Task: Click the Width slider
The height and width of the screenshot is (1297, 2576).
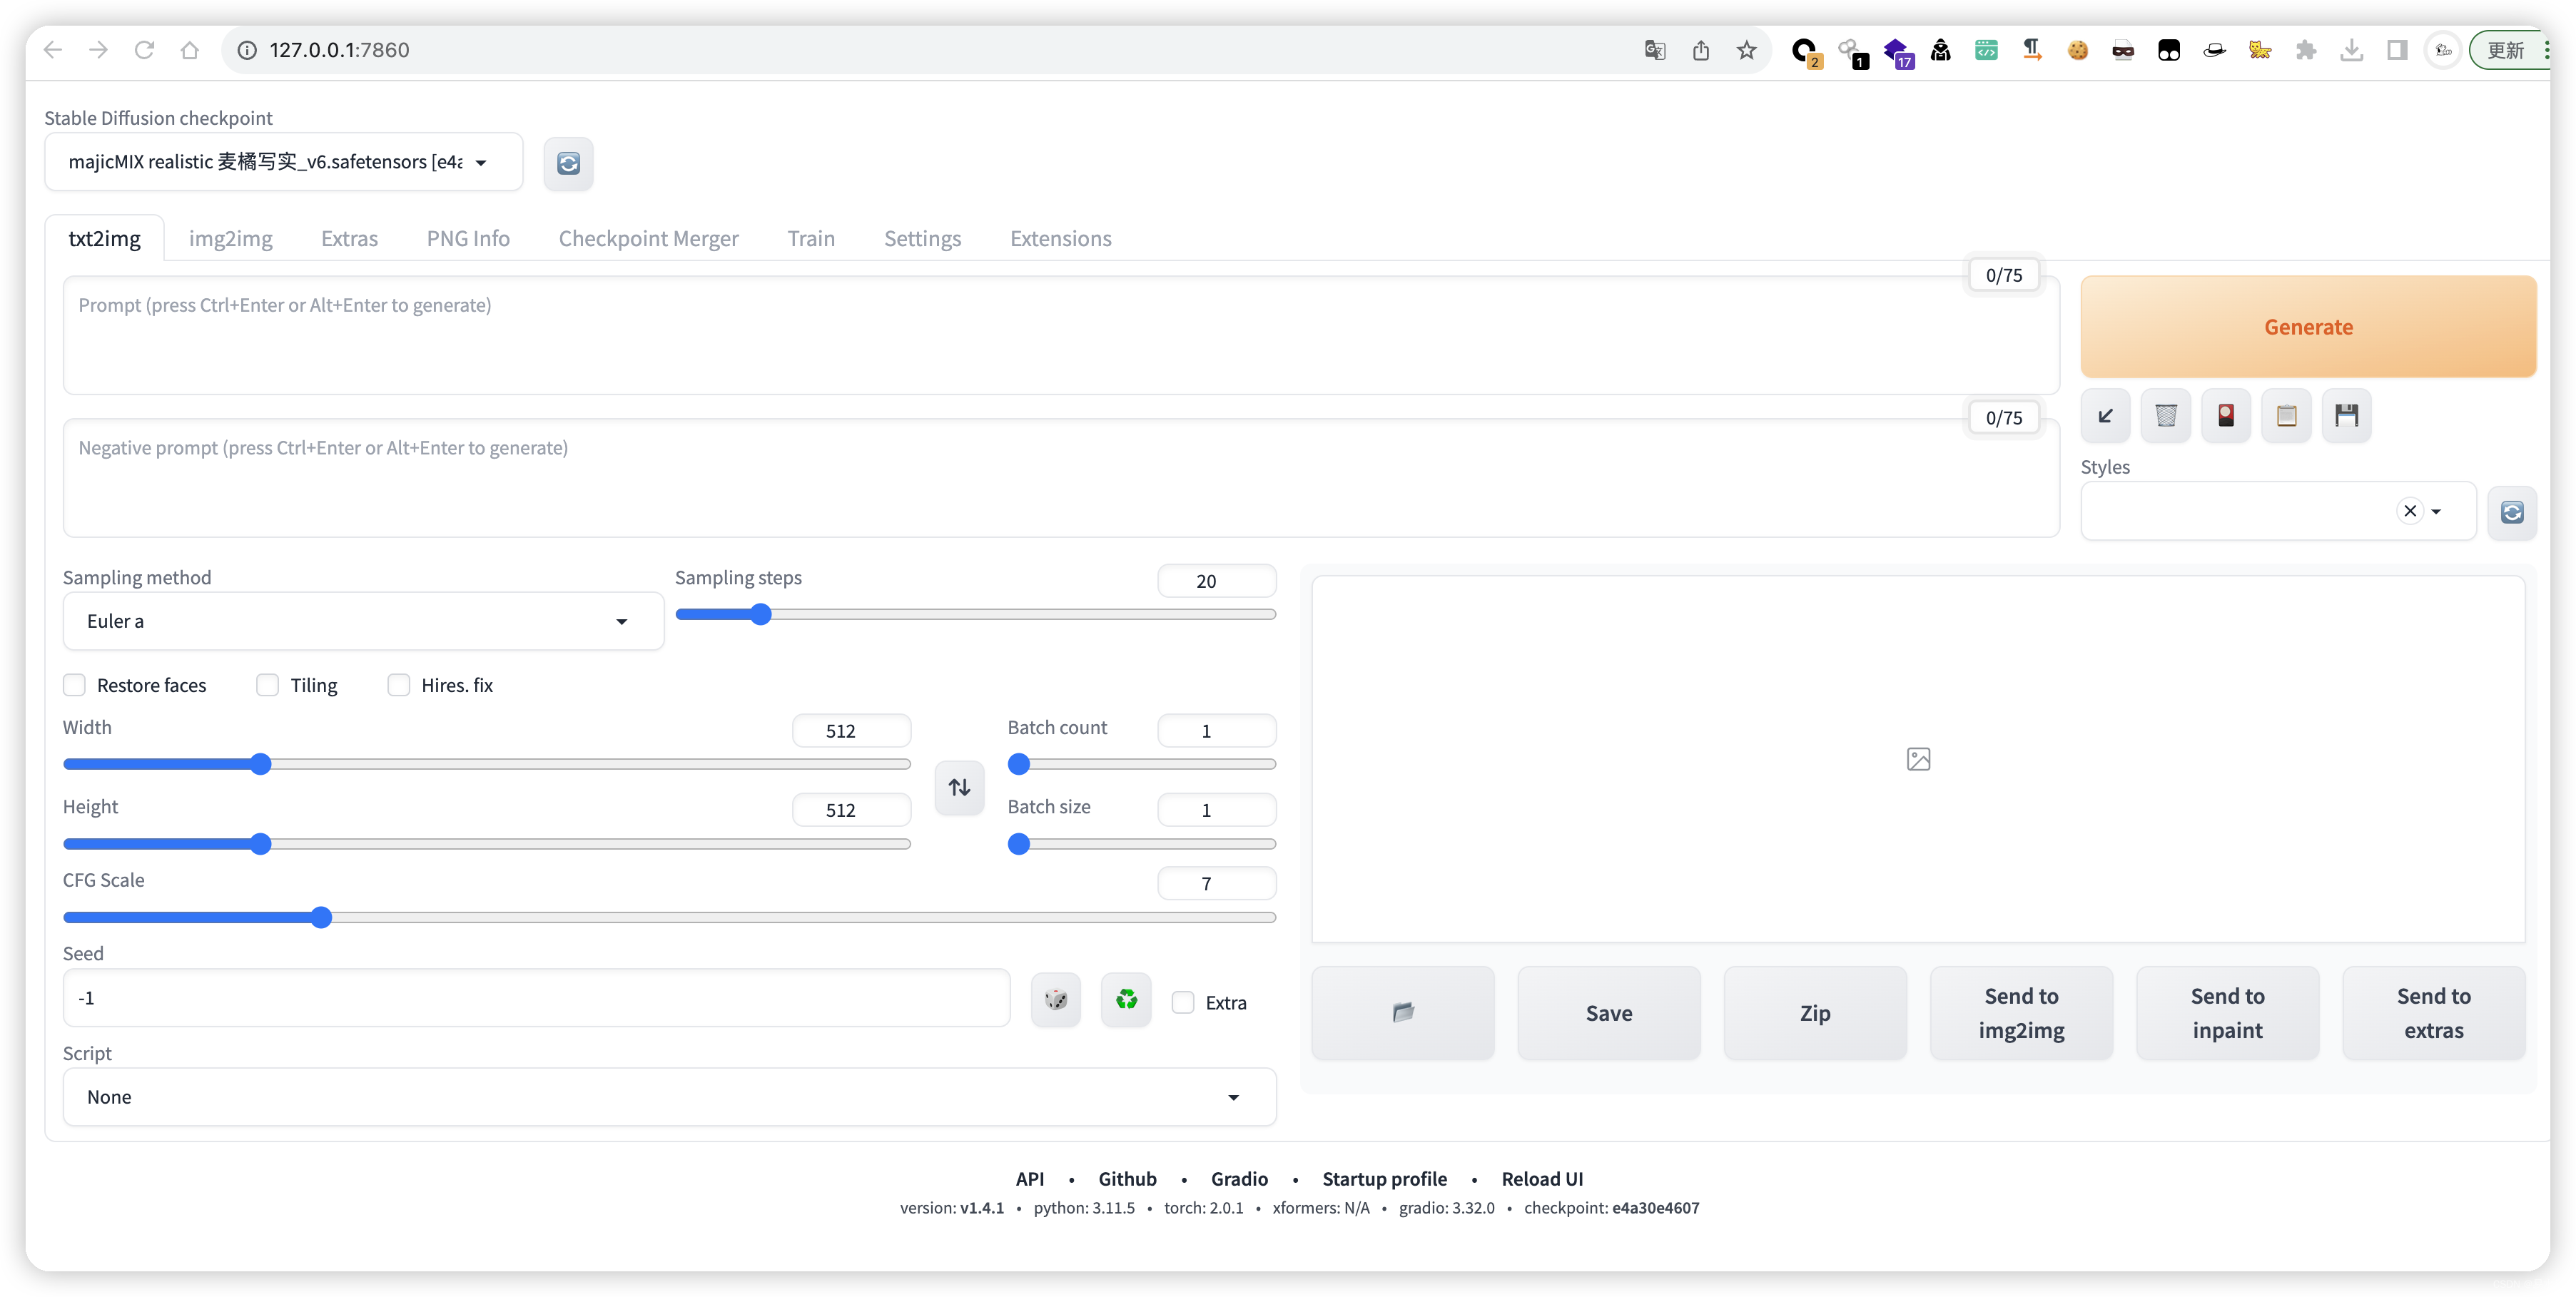Action: tap(487, 764)
